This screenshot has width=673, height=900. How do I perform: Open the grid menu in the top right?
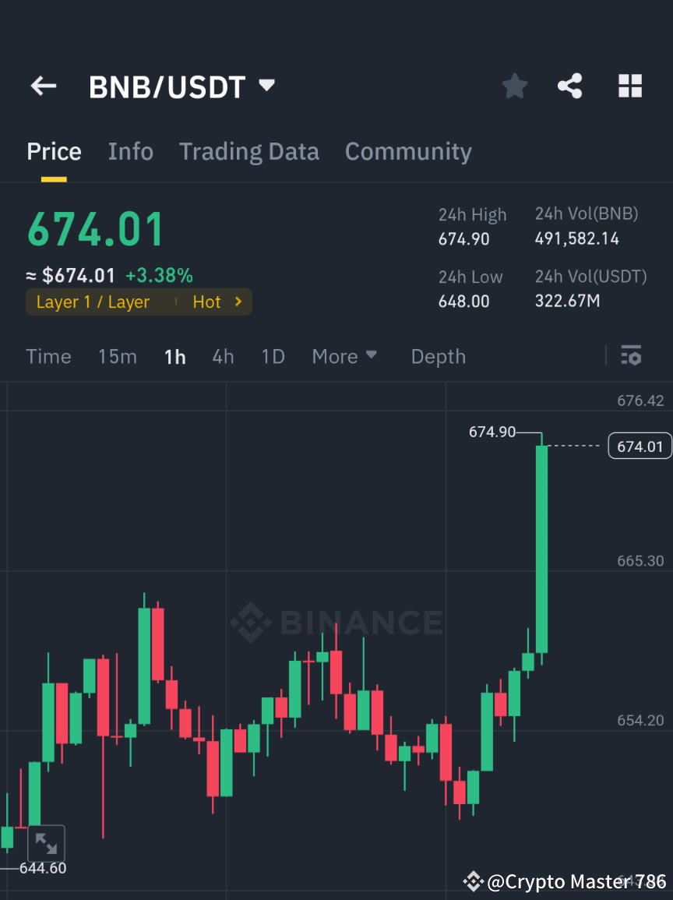[629, 86]
